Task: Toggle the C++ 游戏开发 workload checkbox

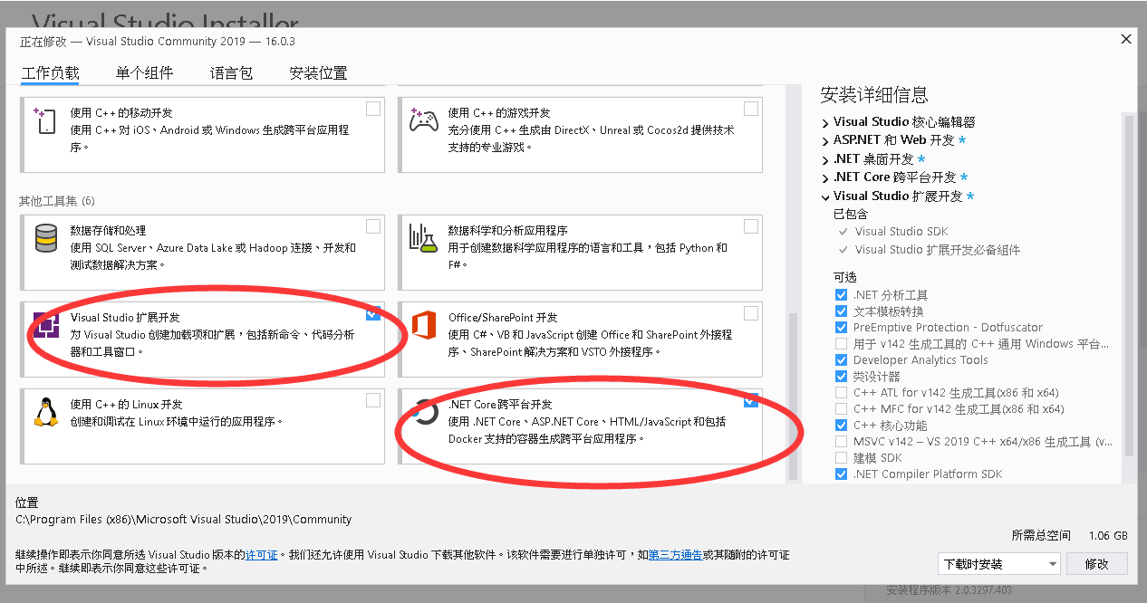Action: pyautogui.click(x=751, y=109)
